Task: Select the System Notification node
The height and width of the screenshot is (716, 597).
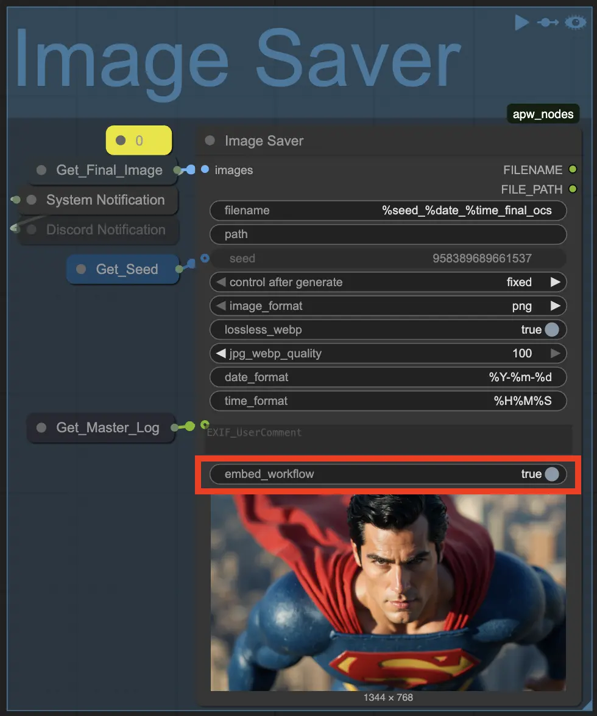Action: [x=105, y=200]
